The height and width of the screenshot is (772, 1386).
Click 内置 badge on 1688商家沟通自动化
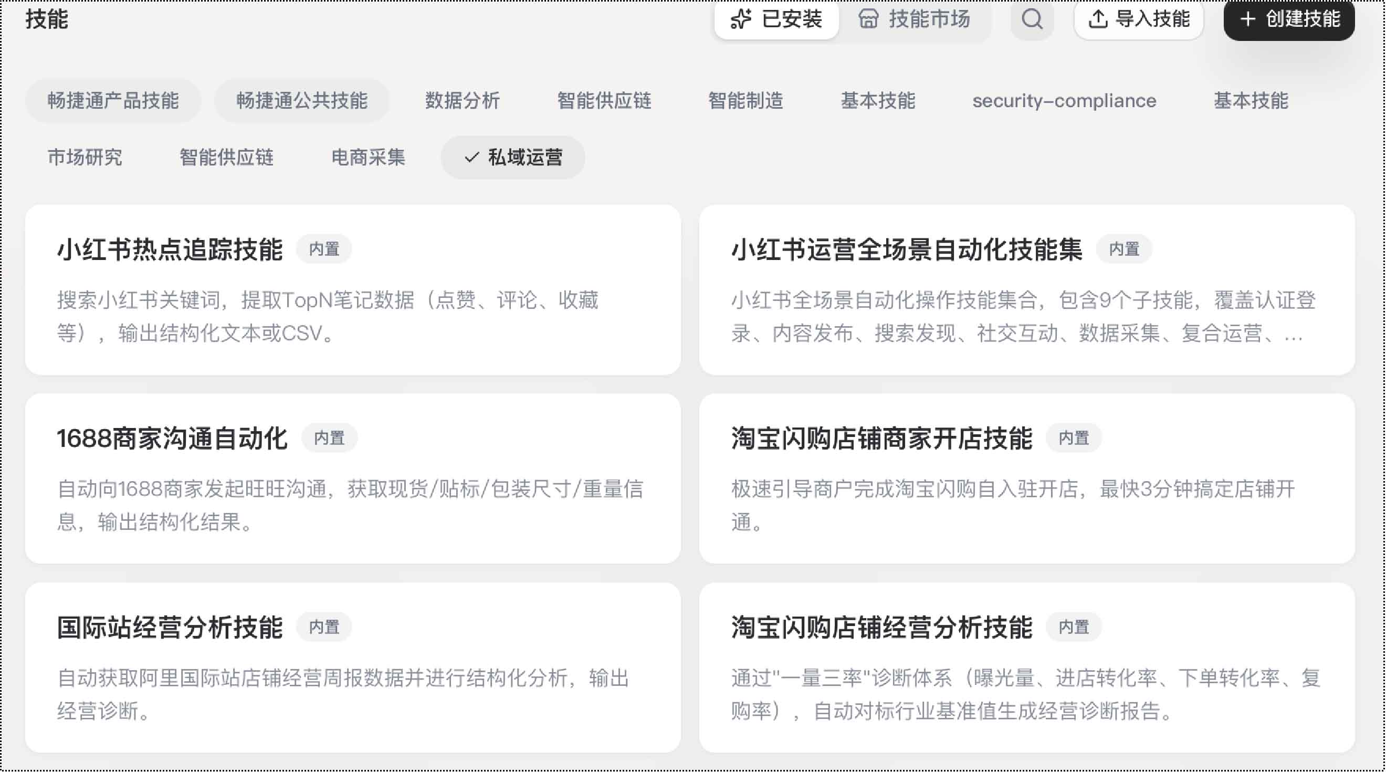tap(329, 438)
